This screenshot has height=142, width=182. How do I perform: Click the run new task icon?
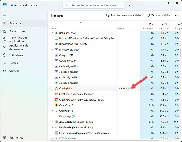[x=108, y=15]
